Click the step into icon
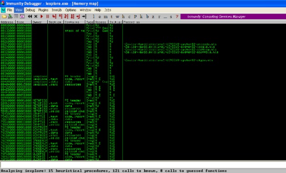Viewport: 286px width, 173px height. click(x=54, y=16)
